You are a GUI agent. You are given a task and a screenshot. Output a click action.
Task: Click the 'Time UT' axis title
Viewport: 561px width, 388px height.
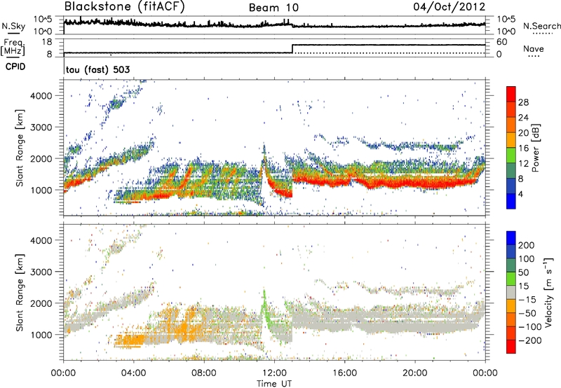[274, 384]
